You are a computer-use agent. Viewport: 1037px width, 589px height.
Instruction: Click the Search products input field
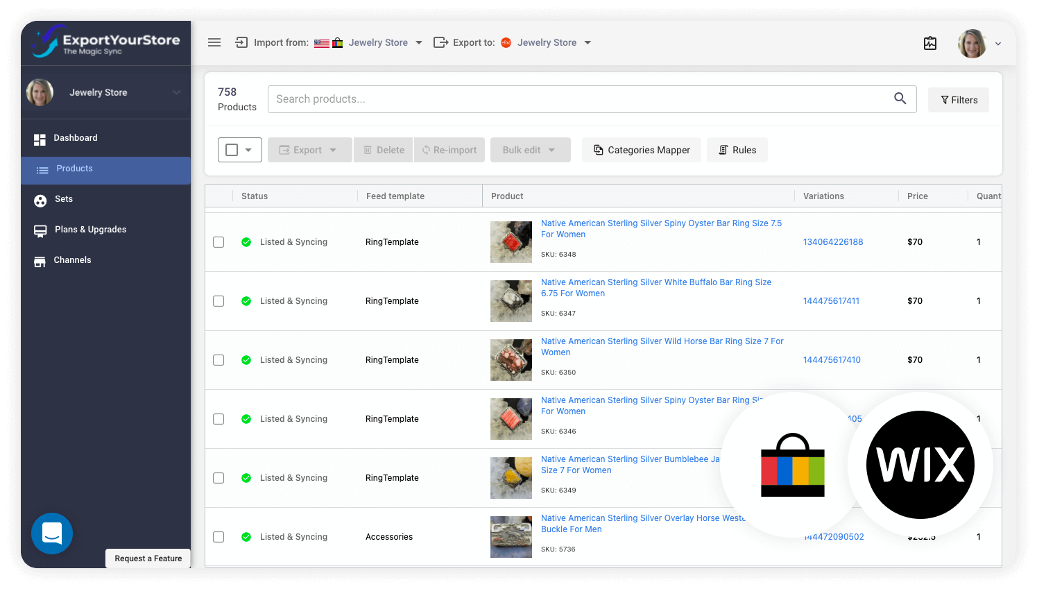pyautogui.click(x=555, y=99)
